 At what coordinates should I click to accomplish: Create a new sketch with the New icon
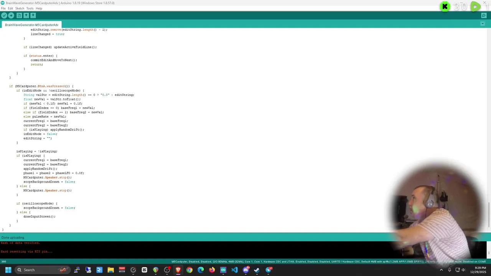point(19,15)
